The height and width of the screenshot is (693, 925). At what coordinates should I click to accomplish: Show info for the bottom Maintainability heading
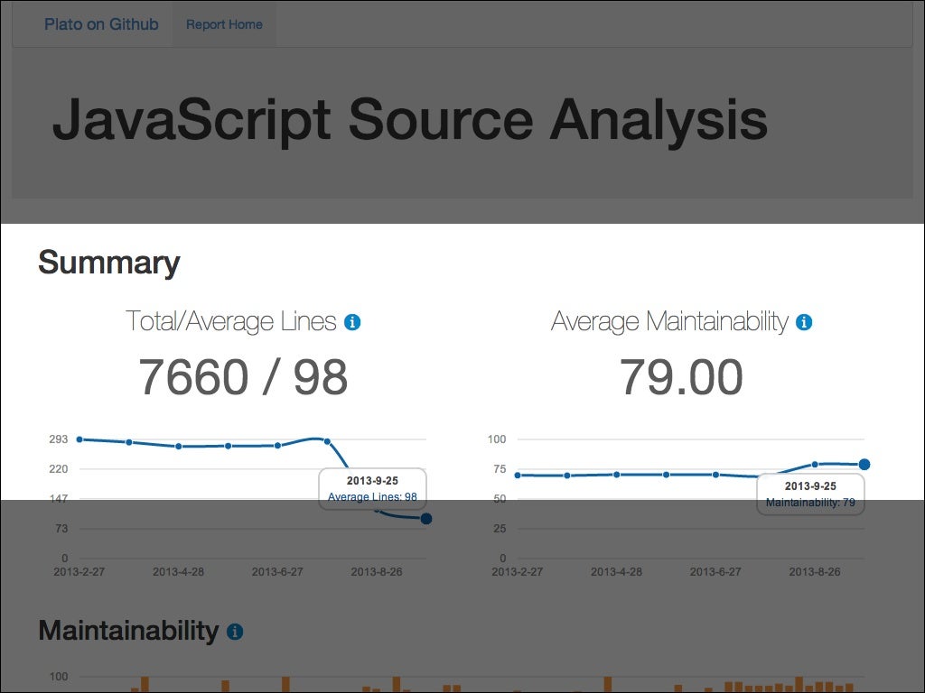(235, 632)
